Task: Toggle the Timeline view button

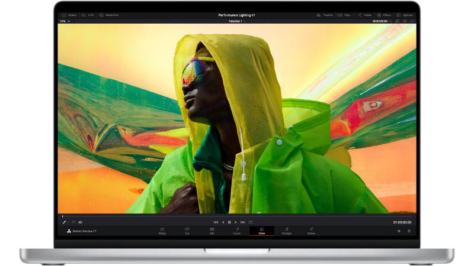Action: coord(325,15)
